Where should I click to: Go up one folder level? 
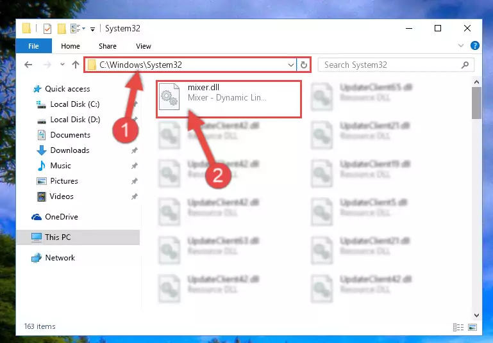76,65
